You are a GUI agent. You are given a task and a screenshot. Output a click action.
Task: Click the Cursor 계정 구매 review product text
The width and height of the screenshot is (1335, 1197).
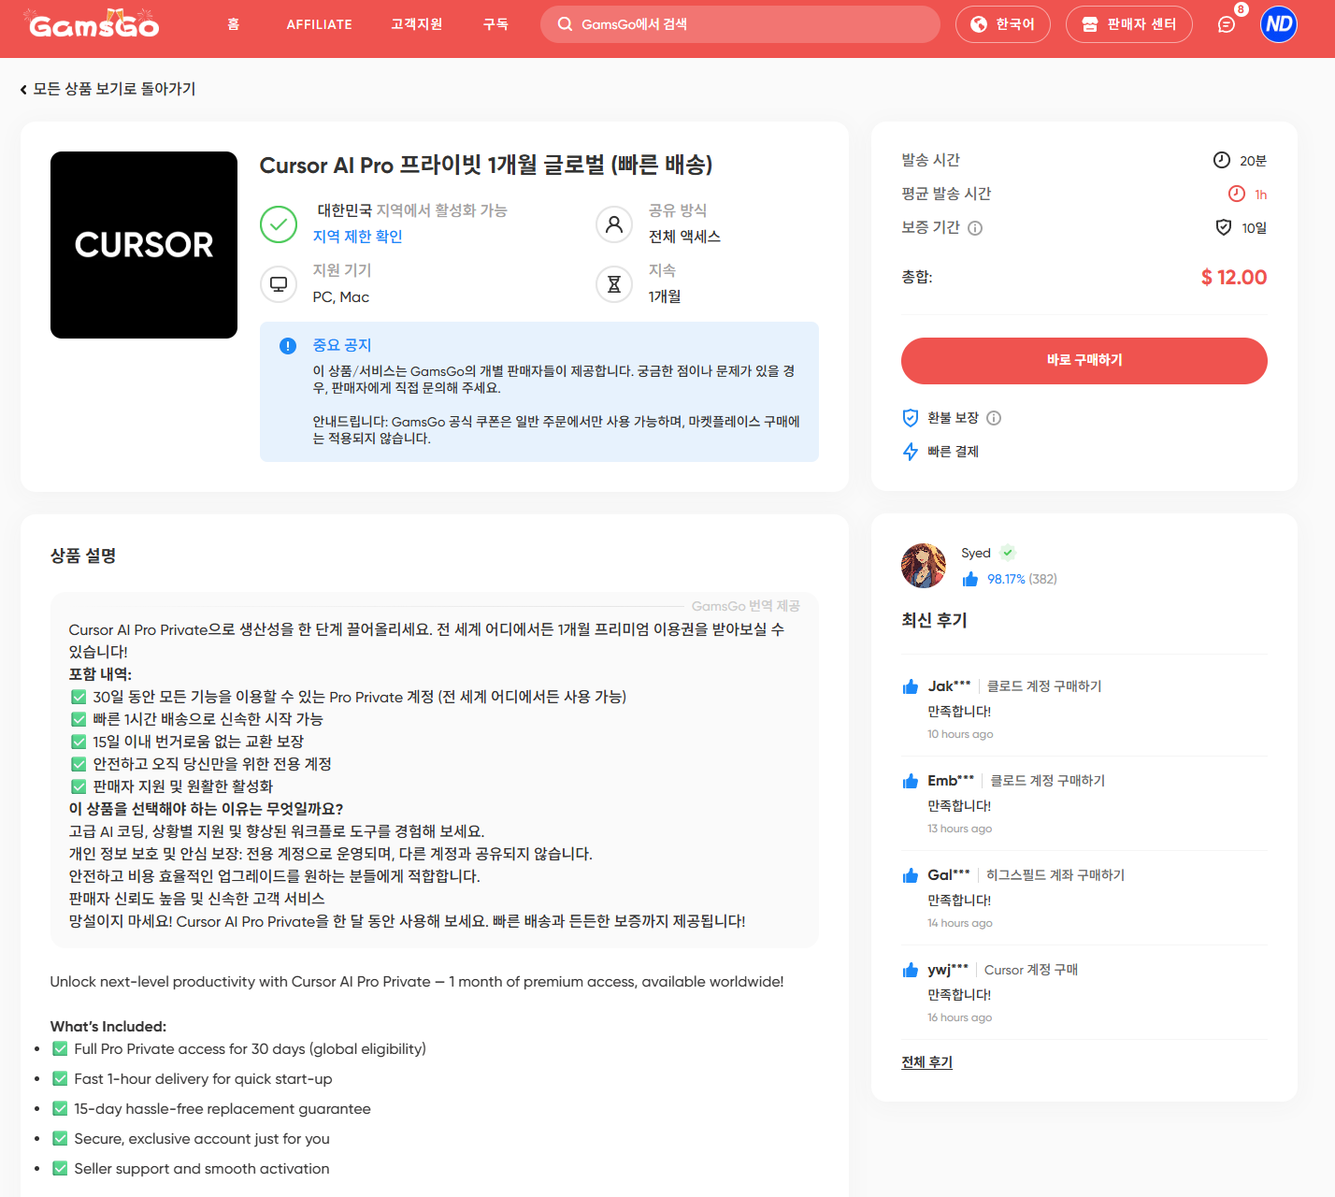click(x=1031, y=970)
